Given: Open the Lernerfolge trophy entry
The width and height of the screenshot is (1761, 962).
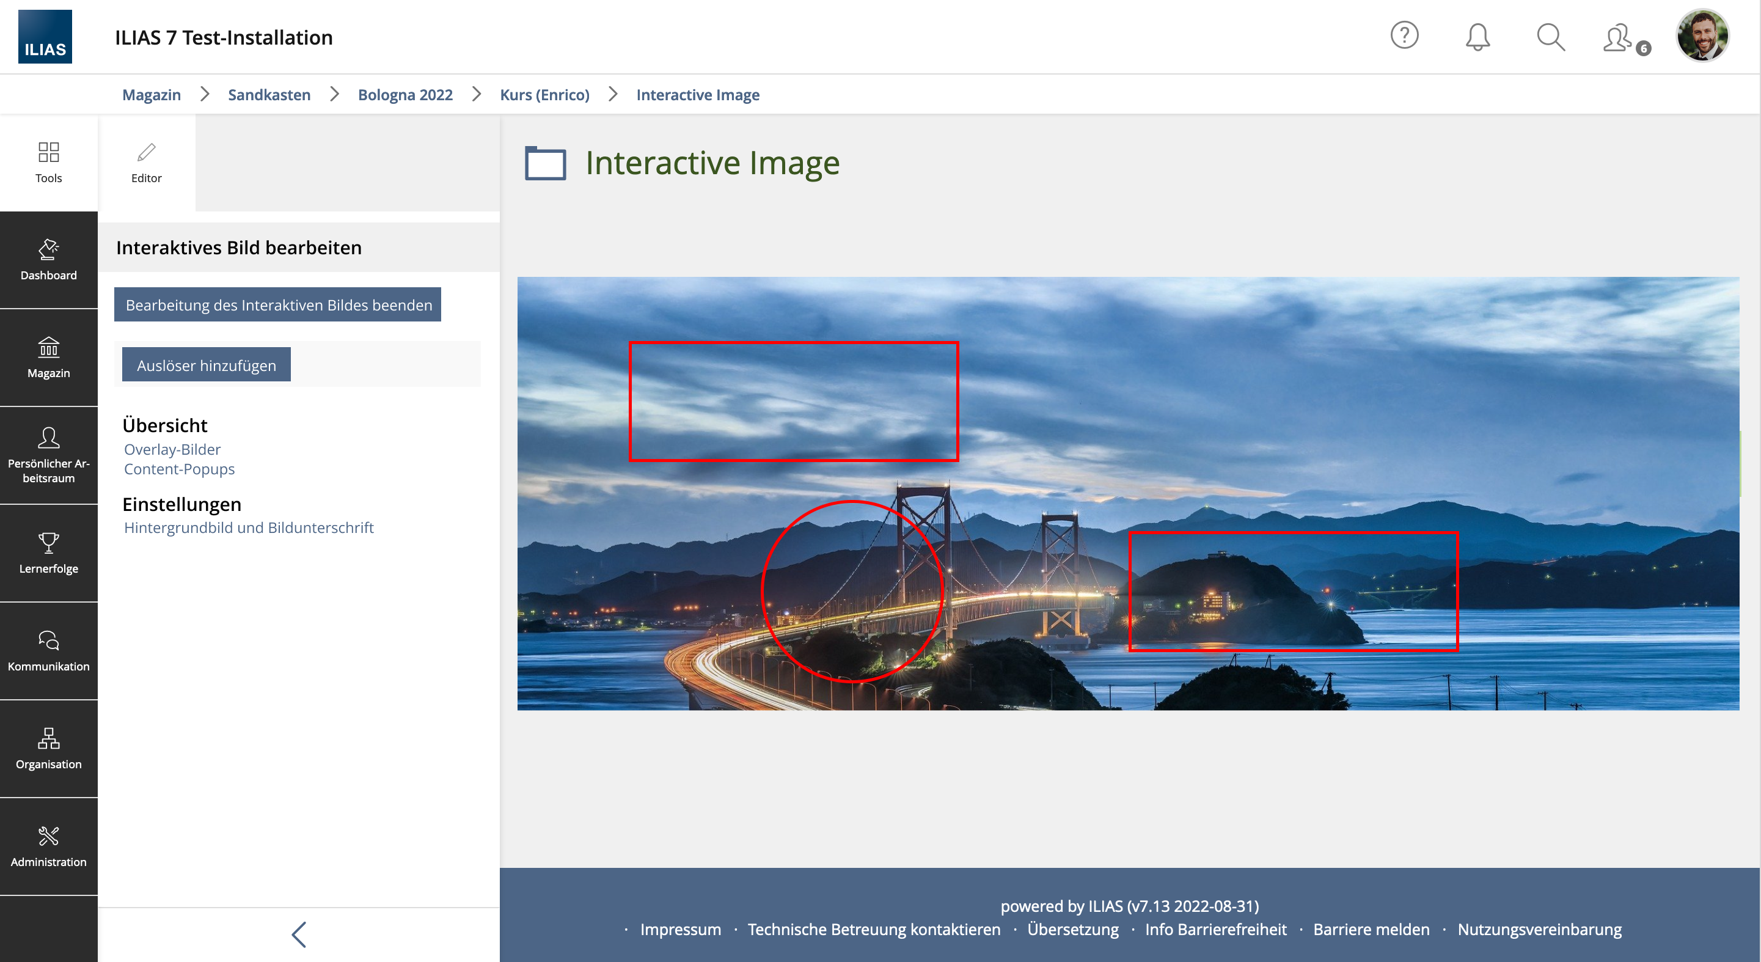Looking at the screenshot, I should (x=48, y=553).
